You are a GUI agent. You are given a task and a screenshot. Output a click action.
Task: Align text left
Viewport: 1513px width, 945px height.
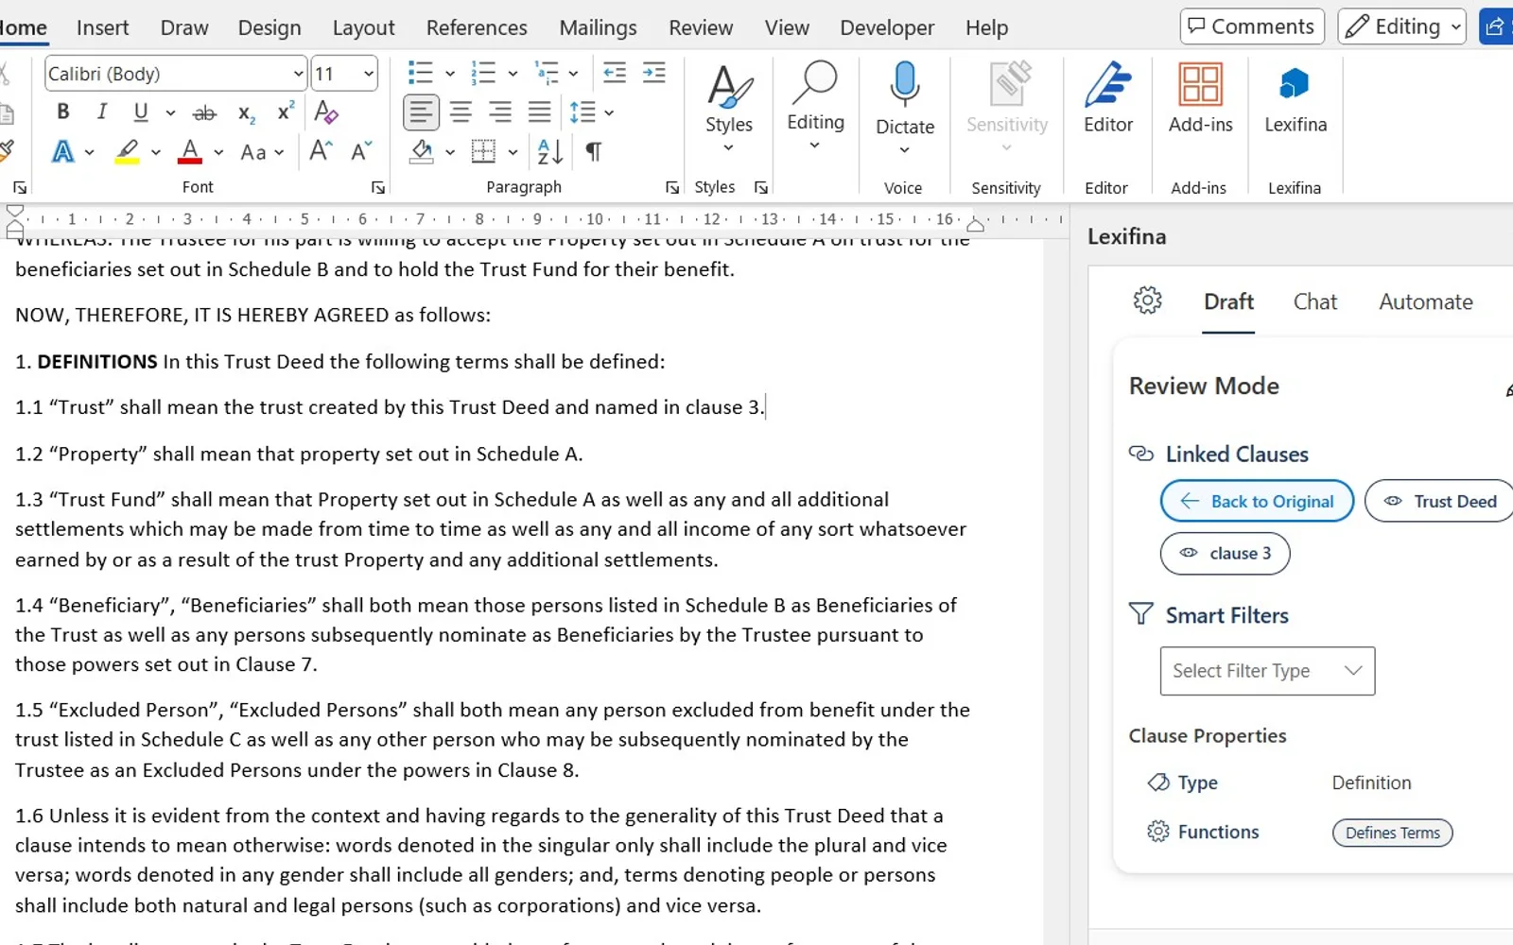point(421,112)
